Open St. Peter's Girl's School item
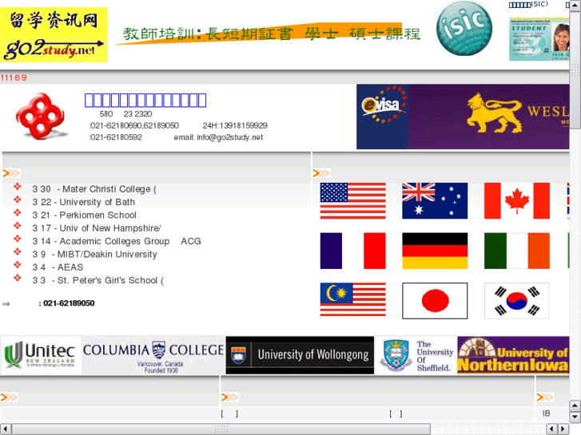This screenshot has width=581, height=435. (97, 280)
